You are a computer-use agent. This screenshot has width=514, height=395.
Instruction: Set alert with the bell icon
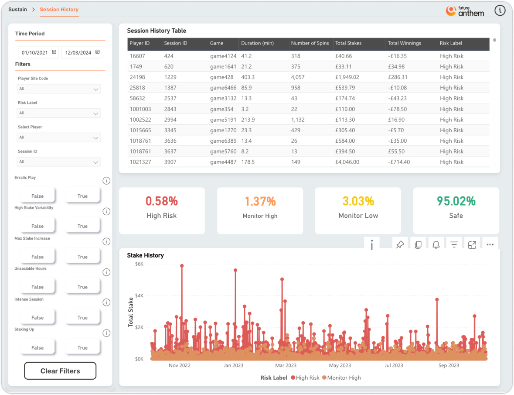pos(436,245)
